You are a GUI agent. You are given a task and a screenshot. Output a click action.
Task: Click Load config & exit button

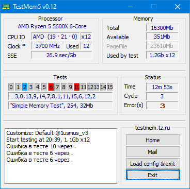(x=153, y=164)
